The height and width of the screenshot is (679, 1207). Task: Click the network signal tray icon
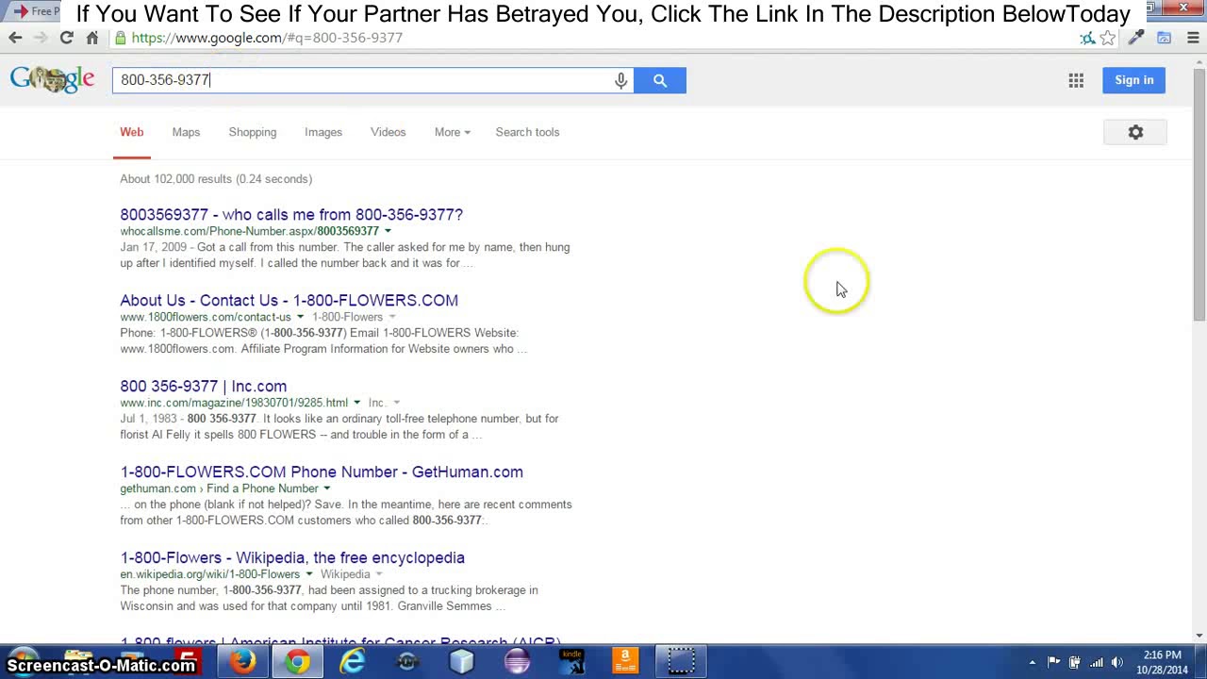[x=1096, y=662]
